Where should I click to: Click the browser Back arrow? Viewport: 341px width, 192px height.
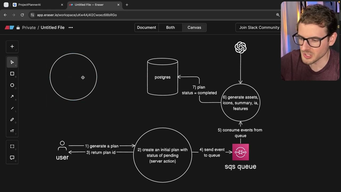[x=5, y=15]
